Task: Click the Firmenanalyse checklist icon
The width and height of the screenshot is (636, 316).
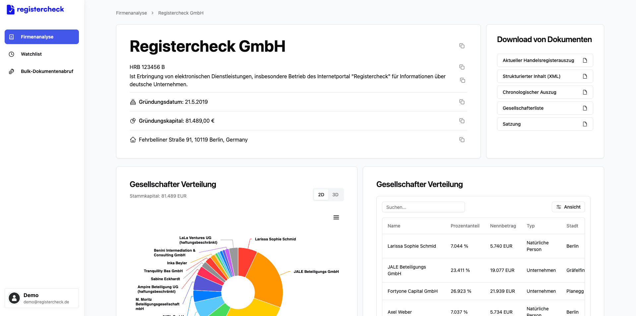Action: pos(12,37)
